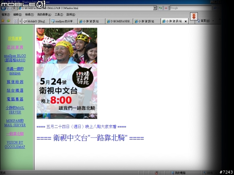Click the popup blocker icon in status bar
The image size is (234, 175).
(x=156, y=173)
